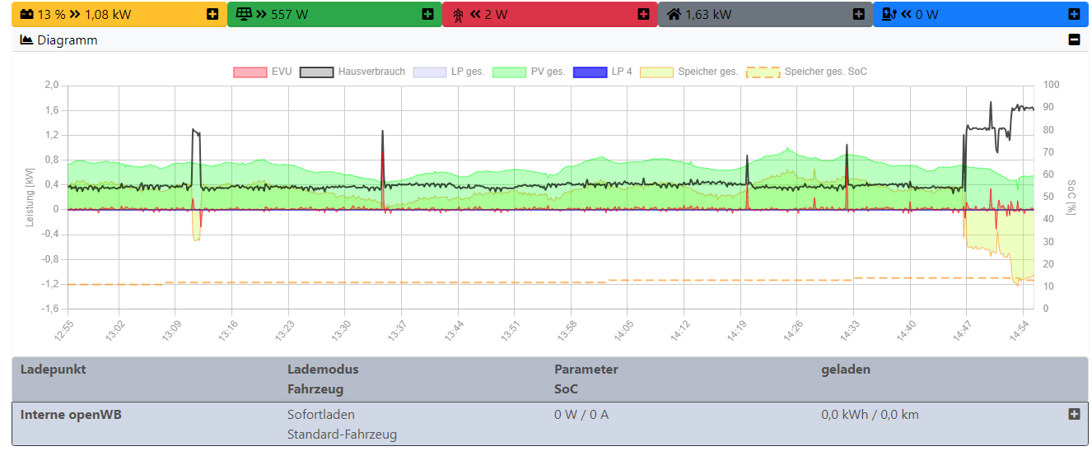Expand the yellow battery storage panel

[x=212, y=14]
